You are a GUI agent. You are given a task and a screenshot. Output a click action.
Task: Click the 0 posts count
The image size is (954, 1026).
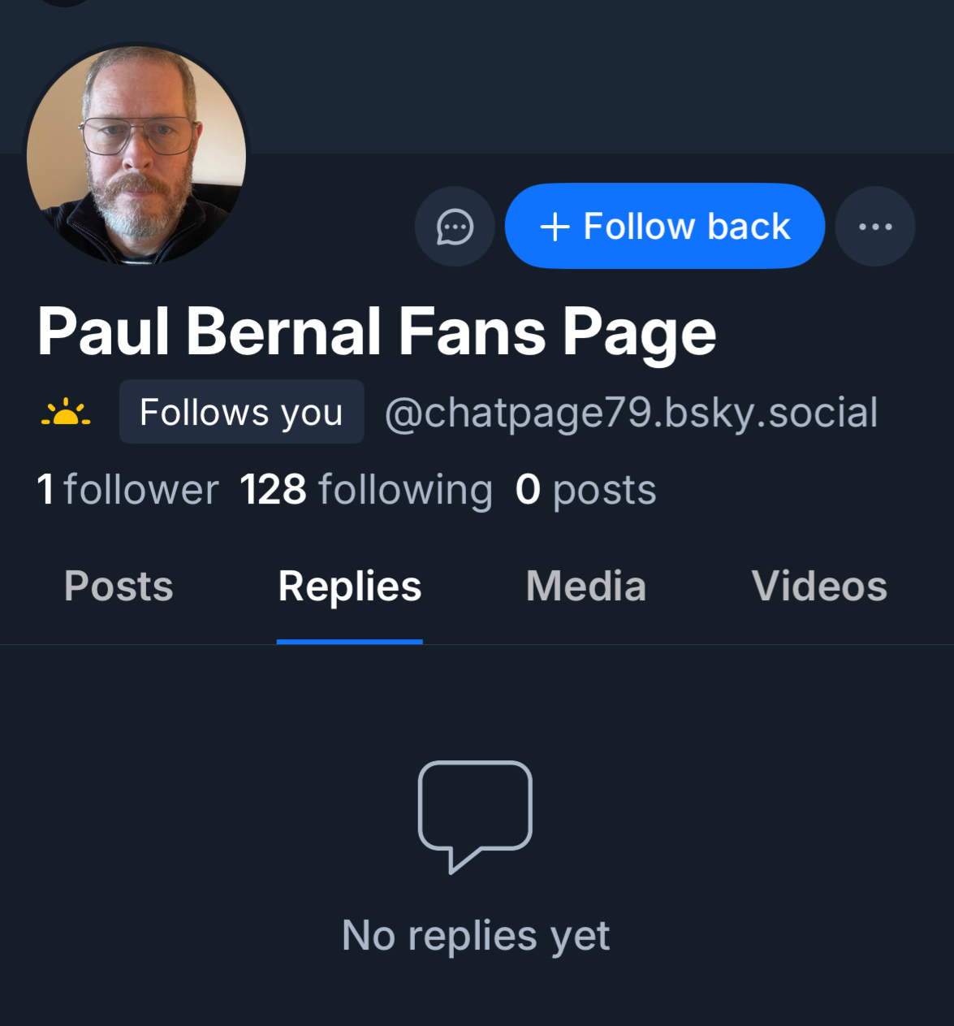585,490
